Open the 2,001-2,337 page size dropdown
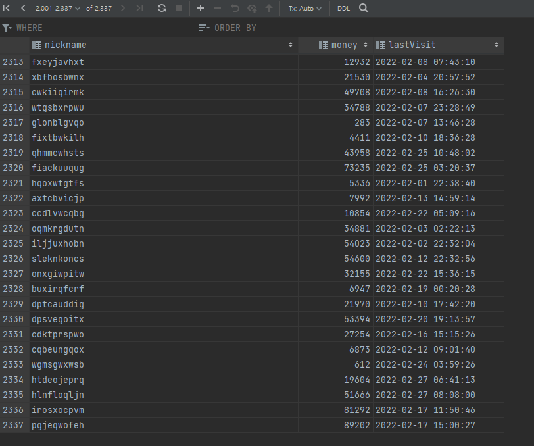 (58, 8)
